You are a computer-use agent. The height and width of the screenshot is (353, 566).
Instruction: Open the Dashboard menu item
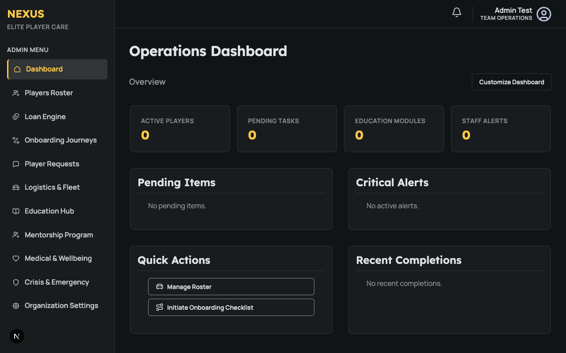57,69
